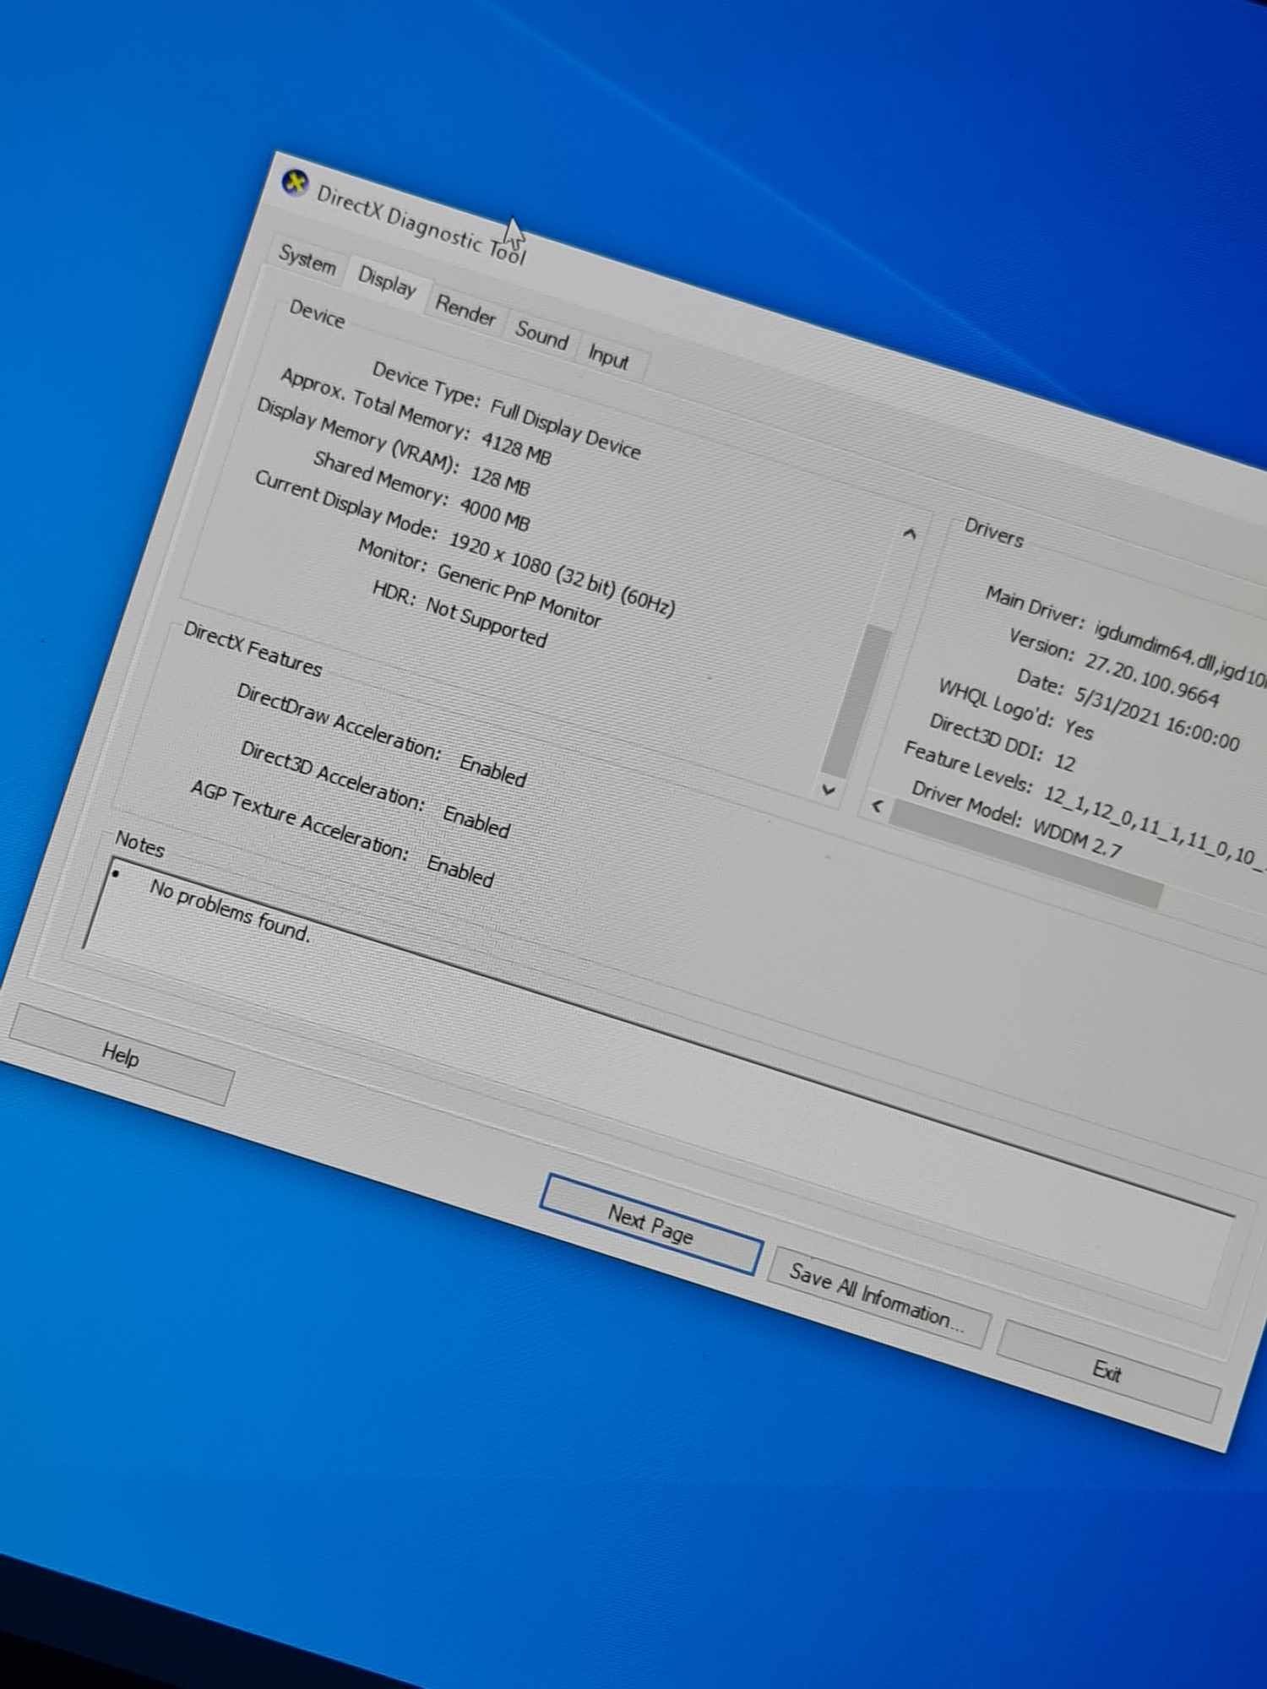Click WHQL Logo'd 'Yes' value

coord(1079,728)
